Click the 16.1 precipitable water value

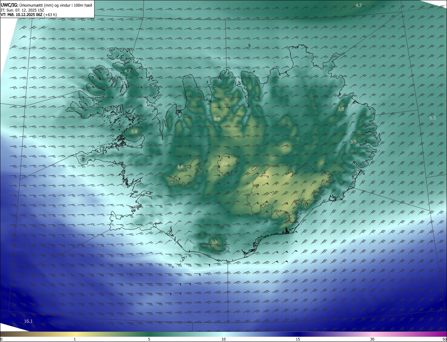pyautogui.click(x=28, y=321)
